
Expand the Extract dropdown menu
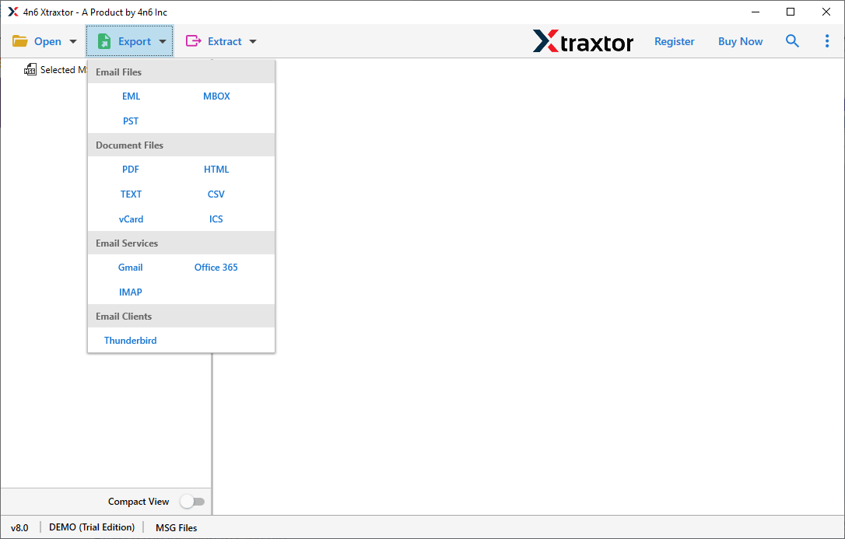(x=252, y=41)
